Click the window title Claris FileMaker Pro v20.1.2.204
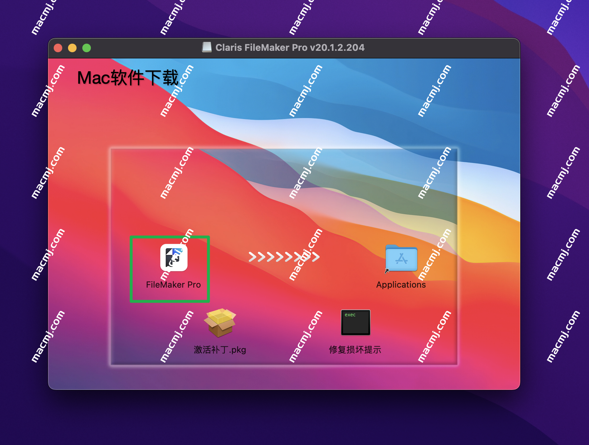589x445 pixels. [290, 48]
